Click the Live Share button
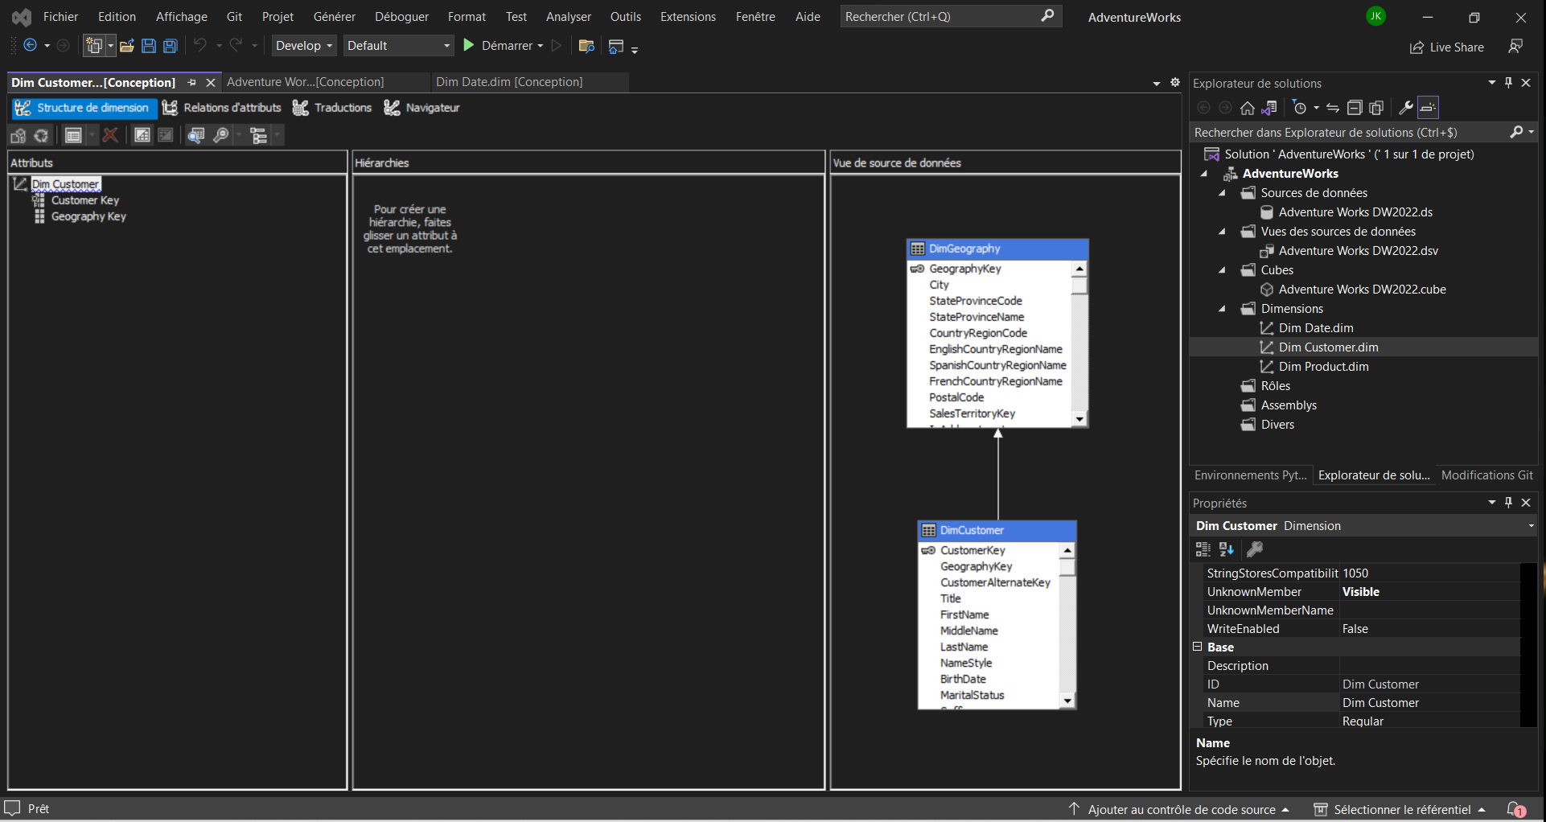Screen dimensions: 1546x822 pos(1446,47)
